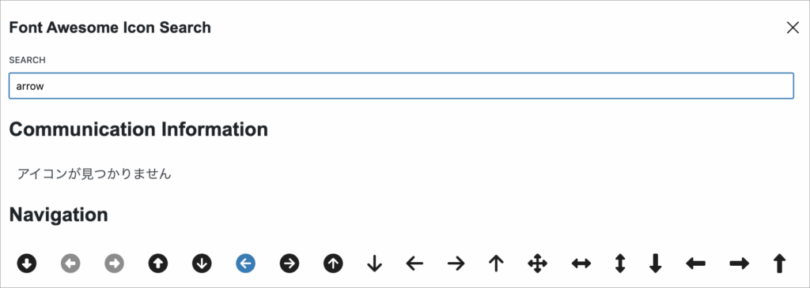Select the plain thin up arrow icon
Screen dimensions: 810x288
coord(496,264)
